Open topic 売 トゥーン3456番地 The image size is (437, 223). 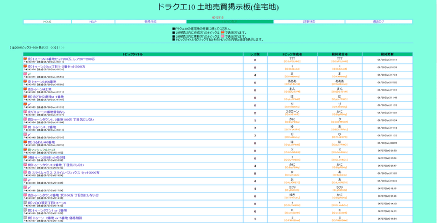coord(42,81)
